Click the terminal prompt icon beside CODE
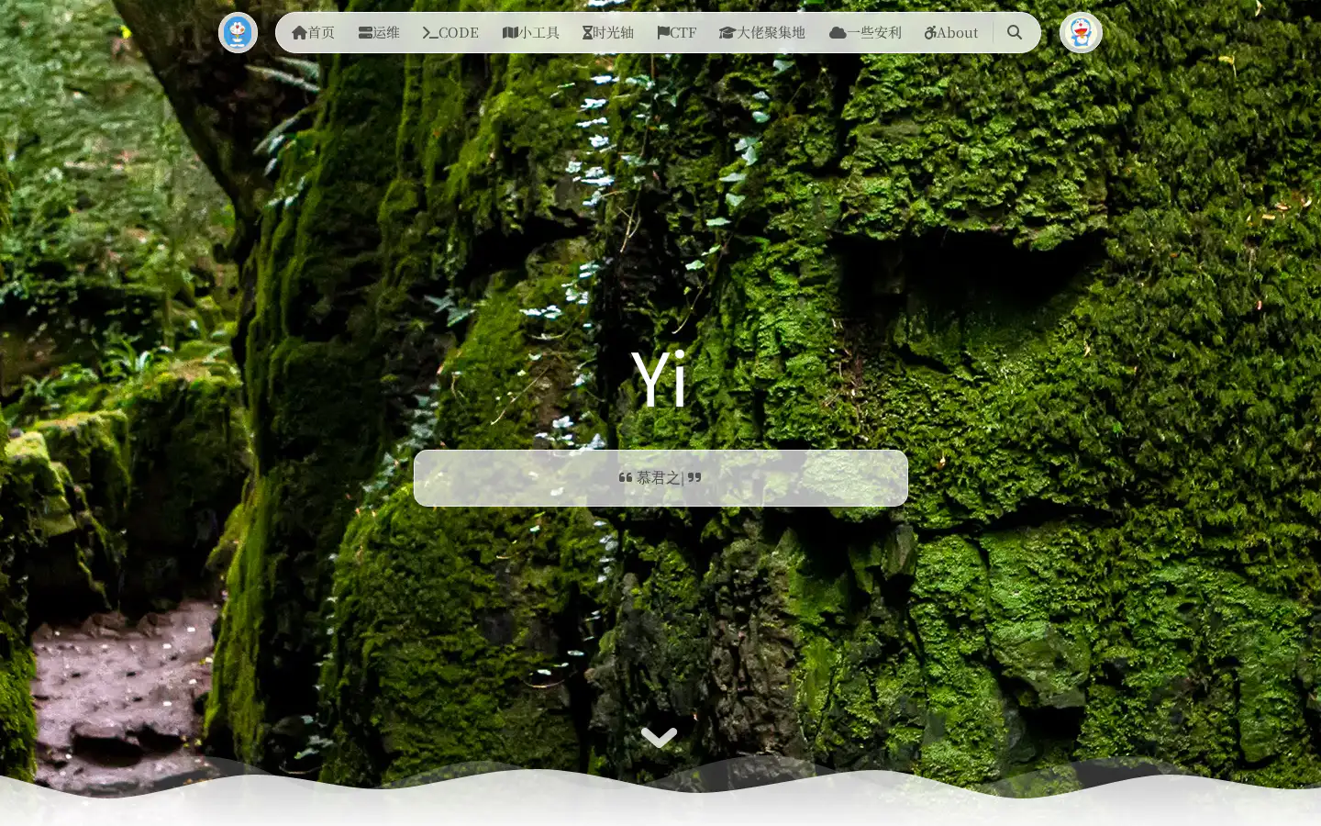This screenshot has width=1321, height=826. coord(429,33)
